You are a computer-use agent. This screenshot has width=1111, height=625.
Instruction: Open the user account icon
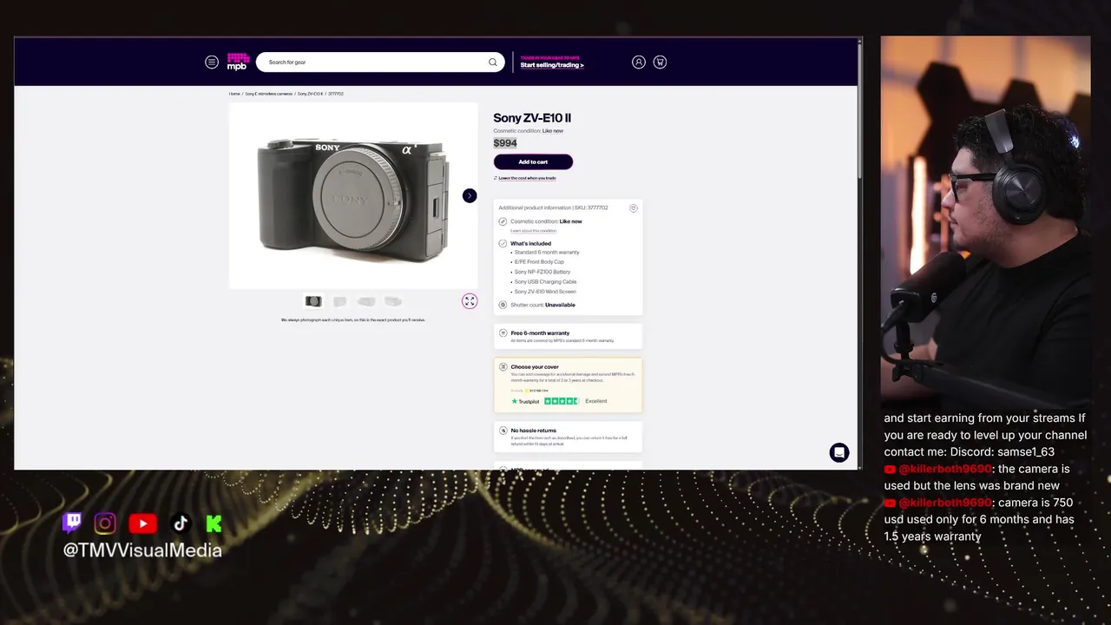point(639,62)
